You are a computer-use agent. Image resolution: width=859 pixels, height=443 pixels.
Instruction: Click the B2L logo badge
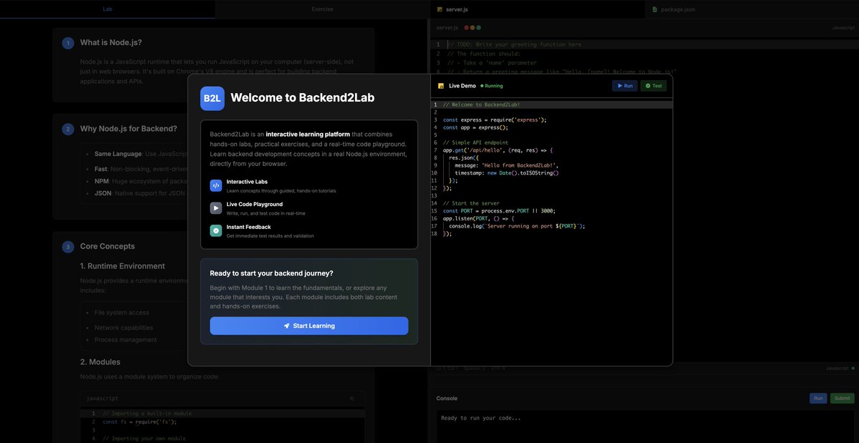tap(213, 99)
